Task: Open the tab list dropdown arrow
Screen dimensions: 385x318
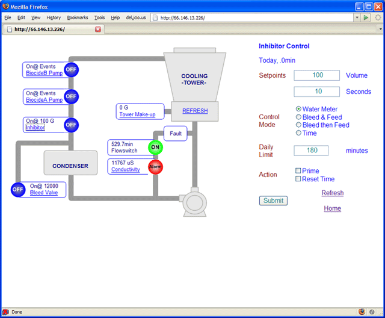Action: (x=380, y=29)
